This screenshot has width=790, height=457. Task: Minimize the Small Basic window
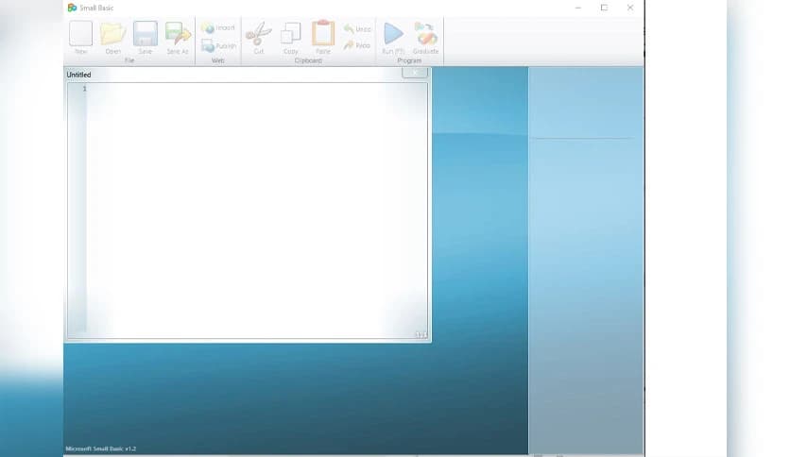point(578,8)
